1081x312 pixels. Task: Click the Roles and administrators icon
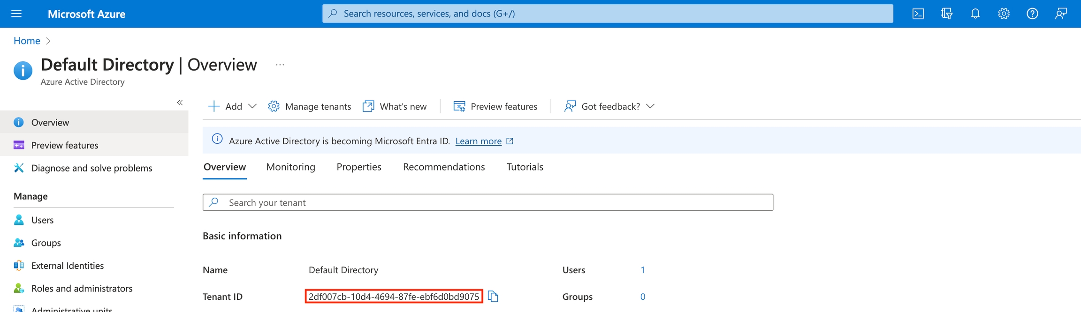[x=19, y=288]
